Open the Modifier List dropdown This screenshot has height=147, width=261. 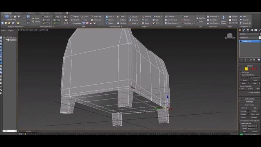(x=250, y=38)
